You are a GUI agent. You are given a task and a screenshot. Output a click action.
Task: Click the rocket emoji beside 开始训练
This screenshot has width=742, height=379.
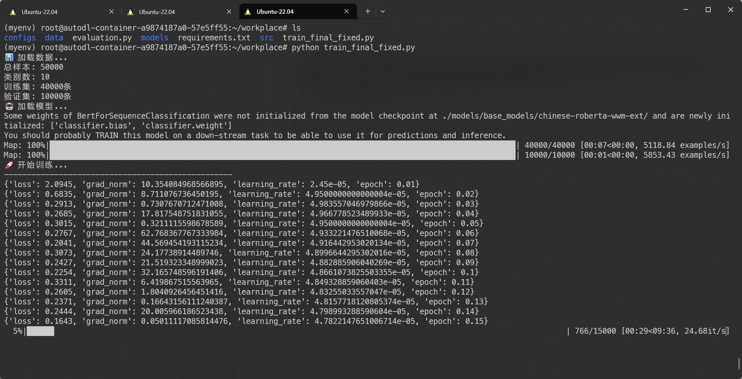9,165
